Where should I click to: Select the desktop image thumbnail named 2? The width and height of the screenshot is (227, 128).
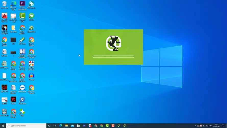tap(13, 53)
